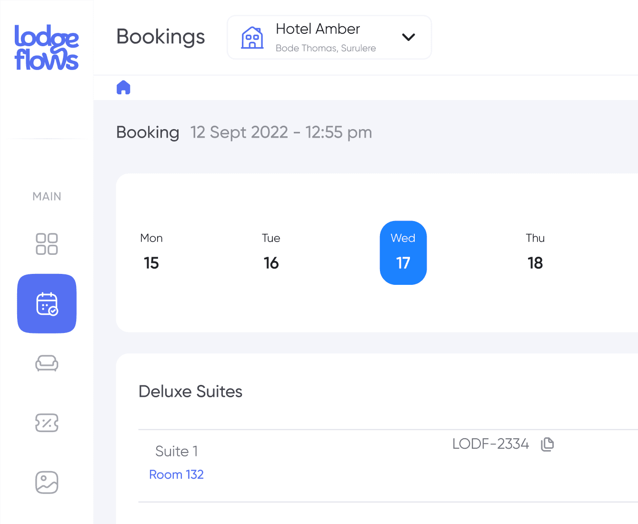
Task: Click the home breadcrumb icon
Action: pyautogui.click(x=123, y=88)
